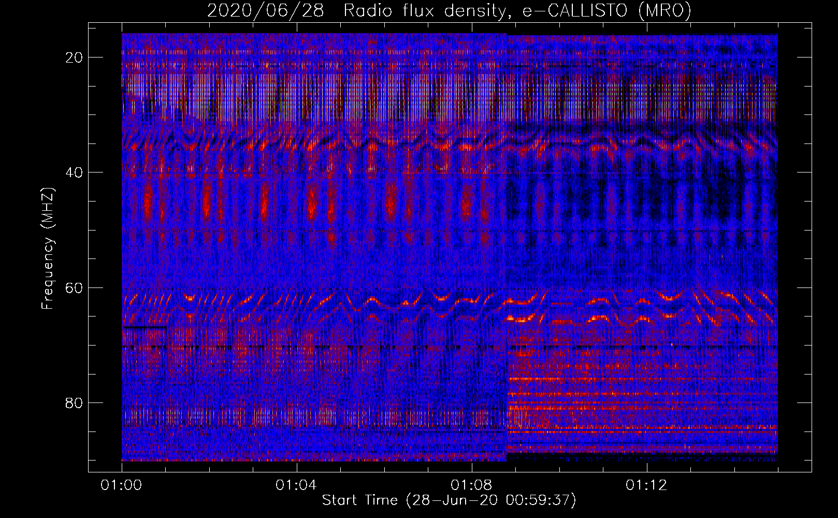
Task: Click the '01:00' time tick label
Action: (122, 485)
